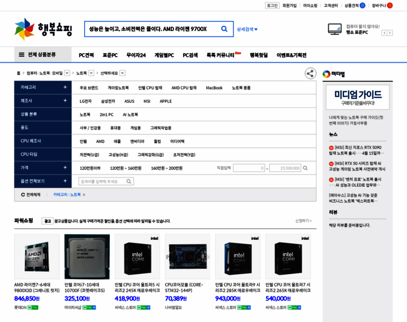Open the 선택하세요 breadcrumb dropdown
This screenshot has height=322, width=407.
coord(123,73)
